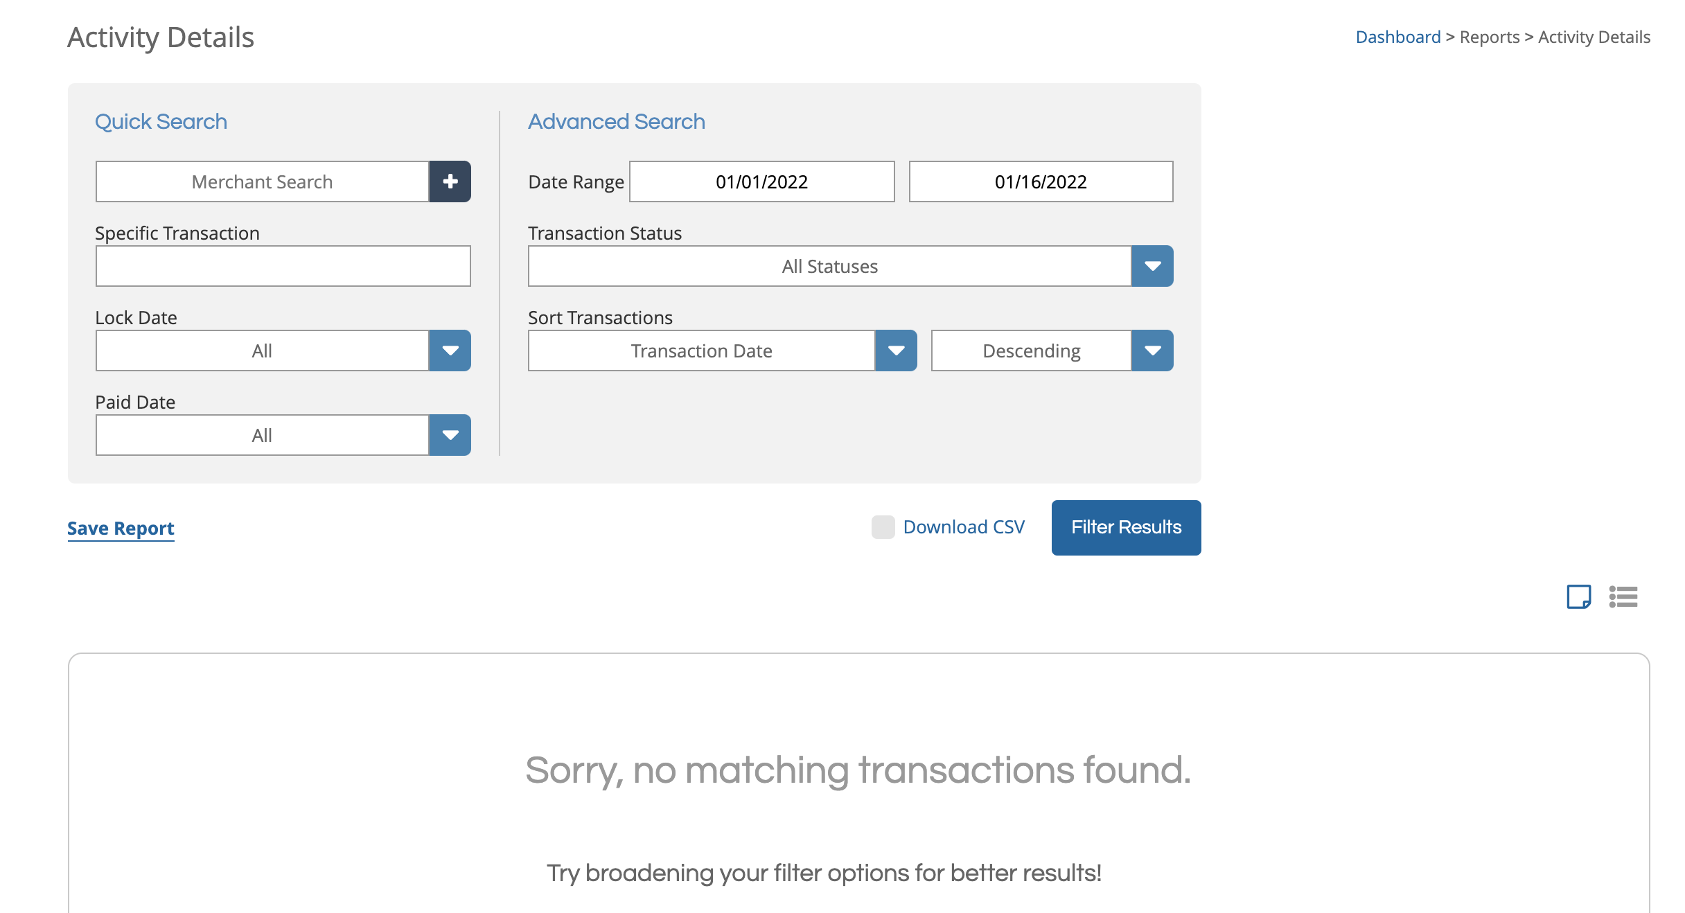Open Lock Date dropdown arrow

(450, 351)
